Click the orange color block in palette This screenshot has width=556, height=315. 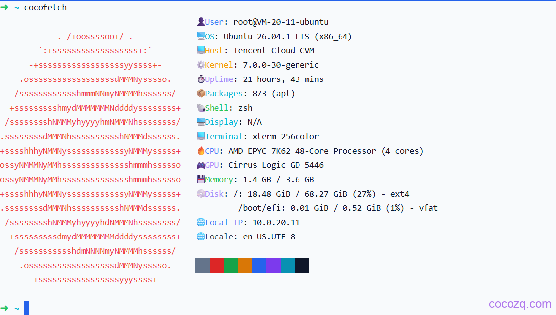[x=245, y=266]
